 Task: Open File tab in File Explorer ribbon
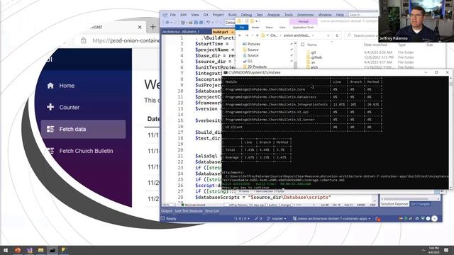(242, 28)
